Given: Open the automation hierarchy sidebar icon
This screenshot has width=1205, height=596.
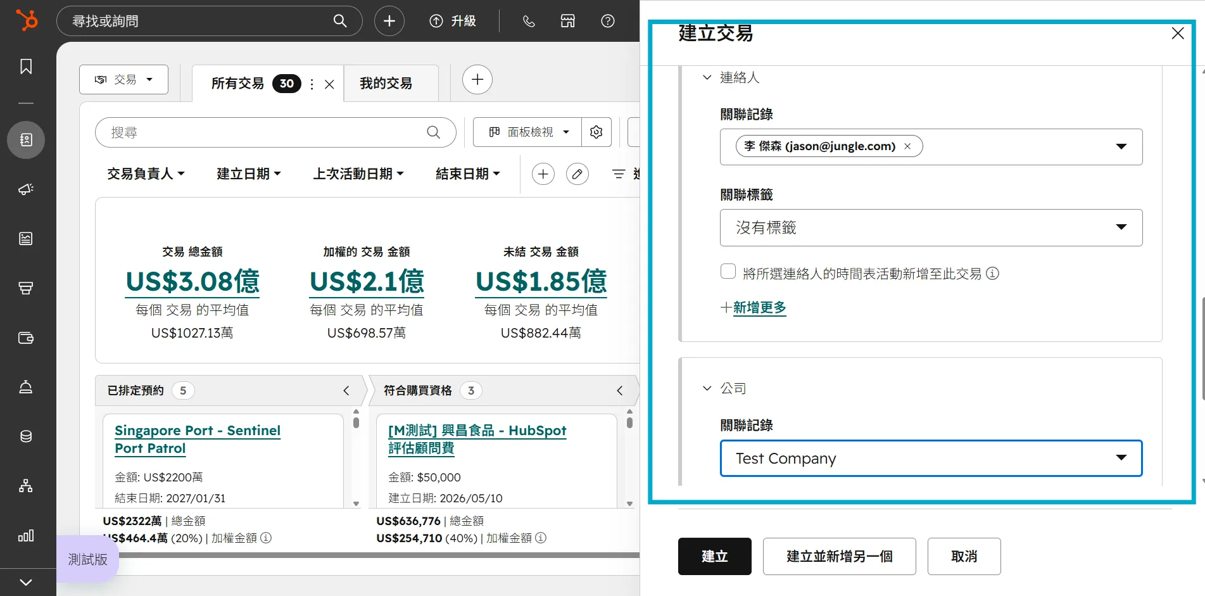Looking at the screenshot, I should tap(26, 486).
